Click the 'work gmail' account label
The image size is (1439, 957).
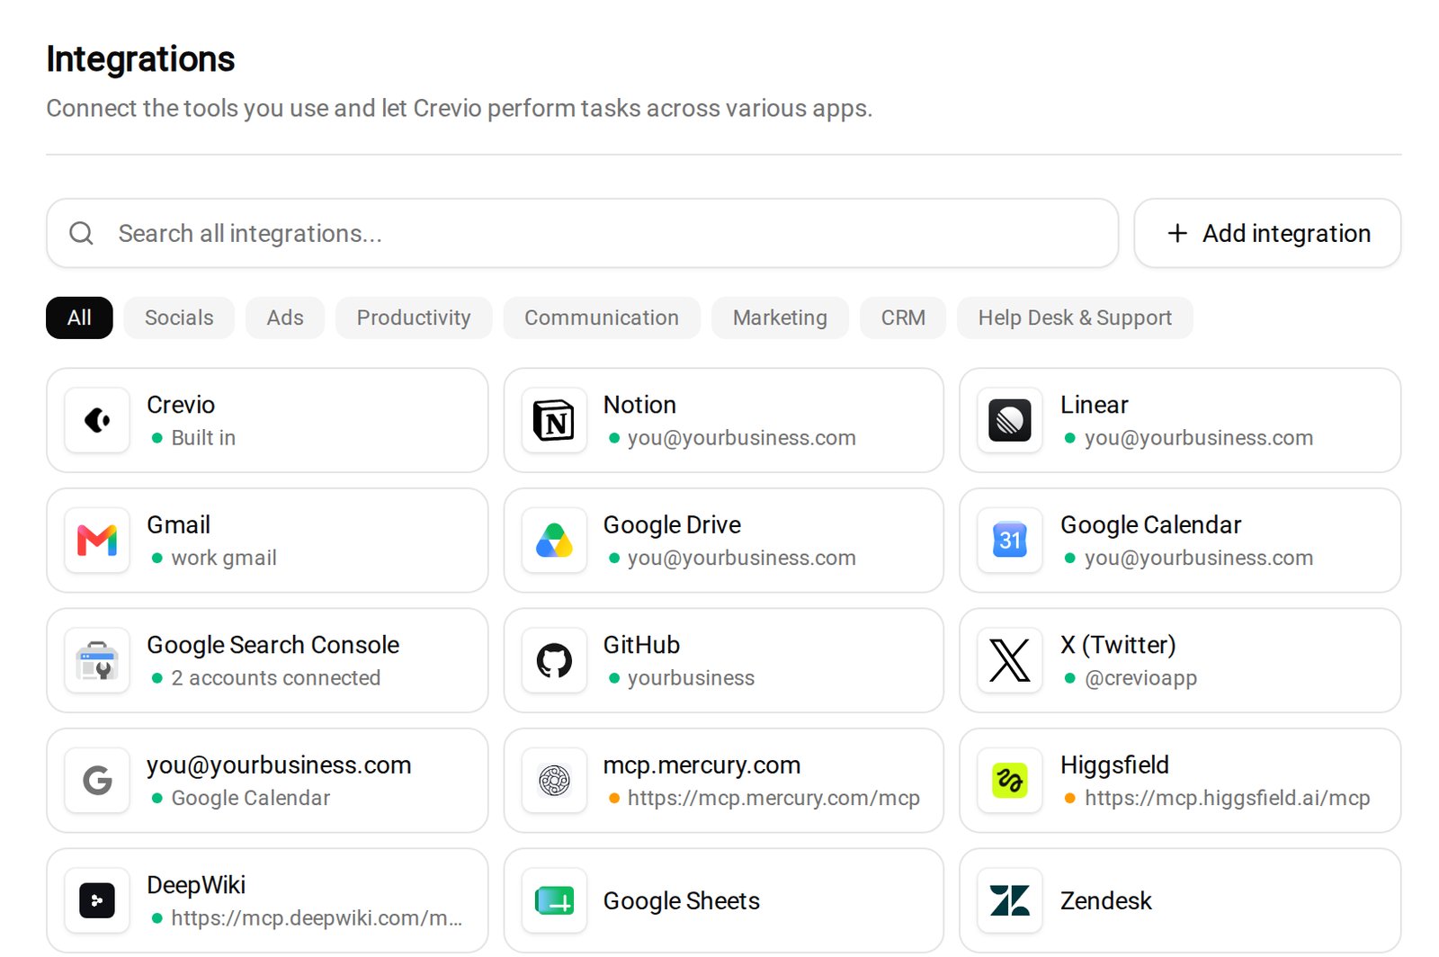tap(224, 558)
